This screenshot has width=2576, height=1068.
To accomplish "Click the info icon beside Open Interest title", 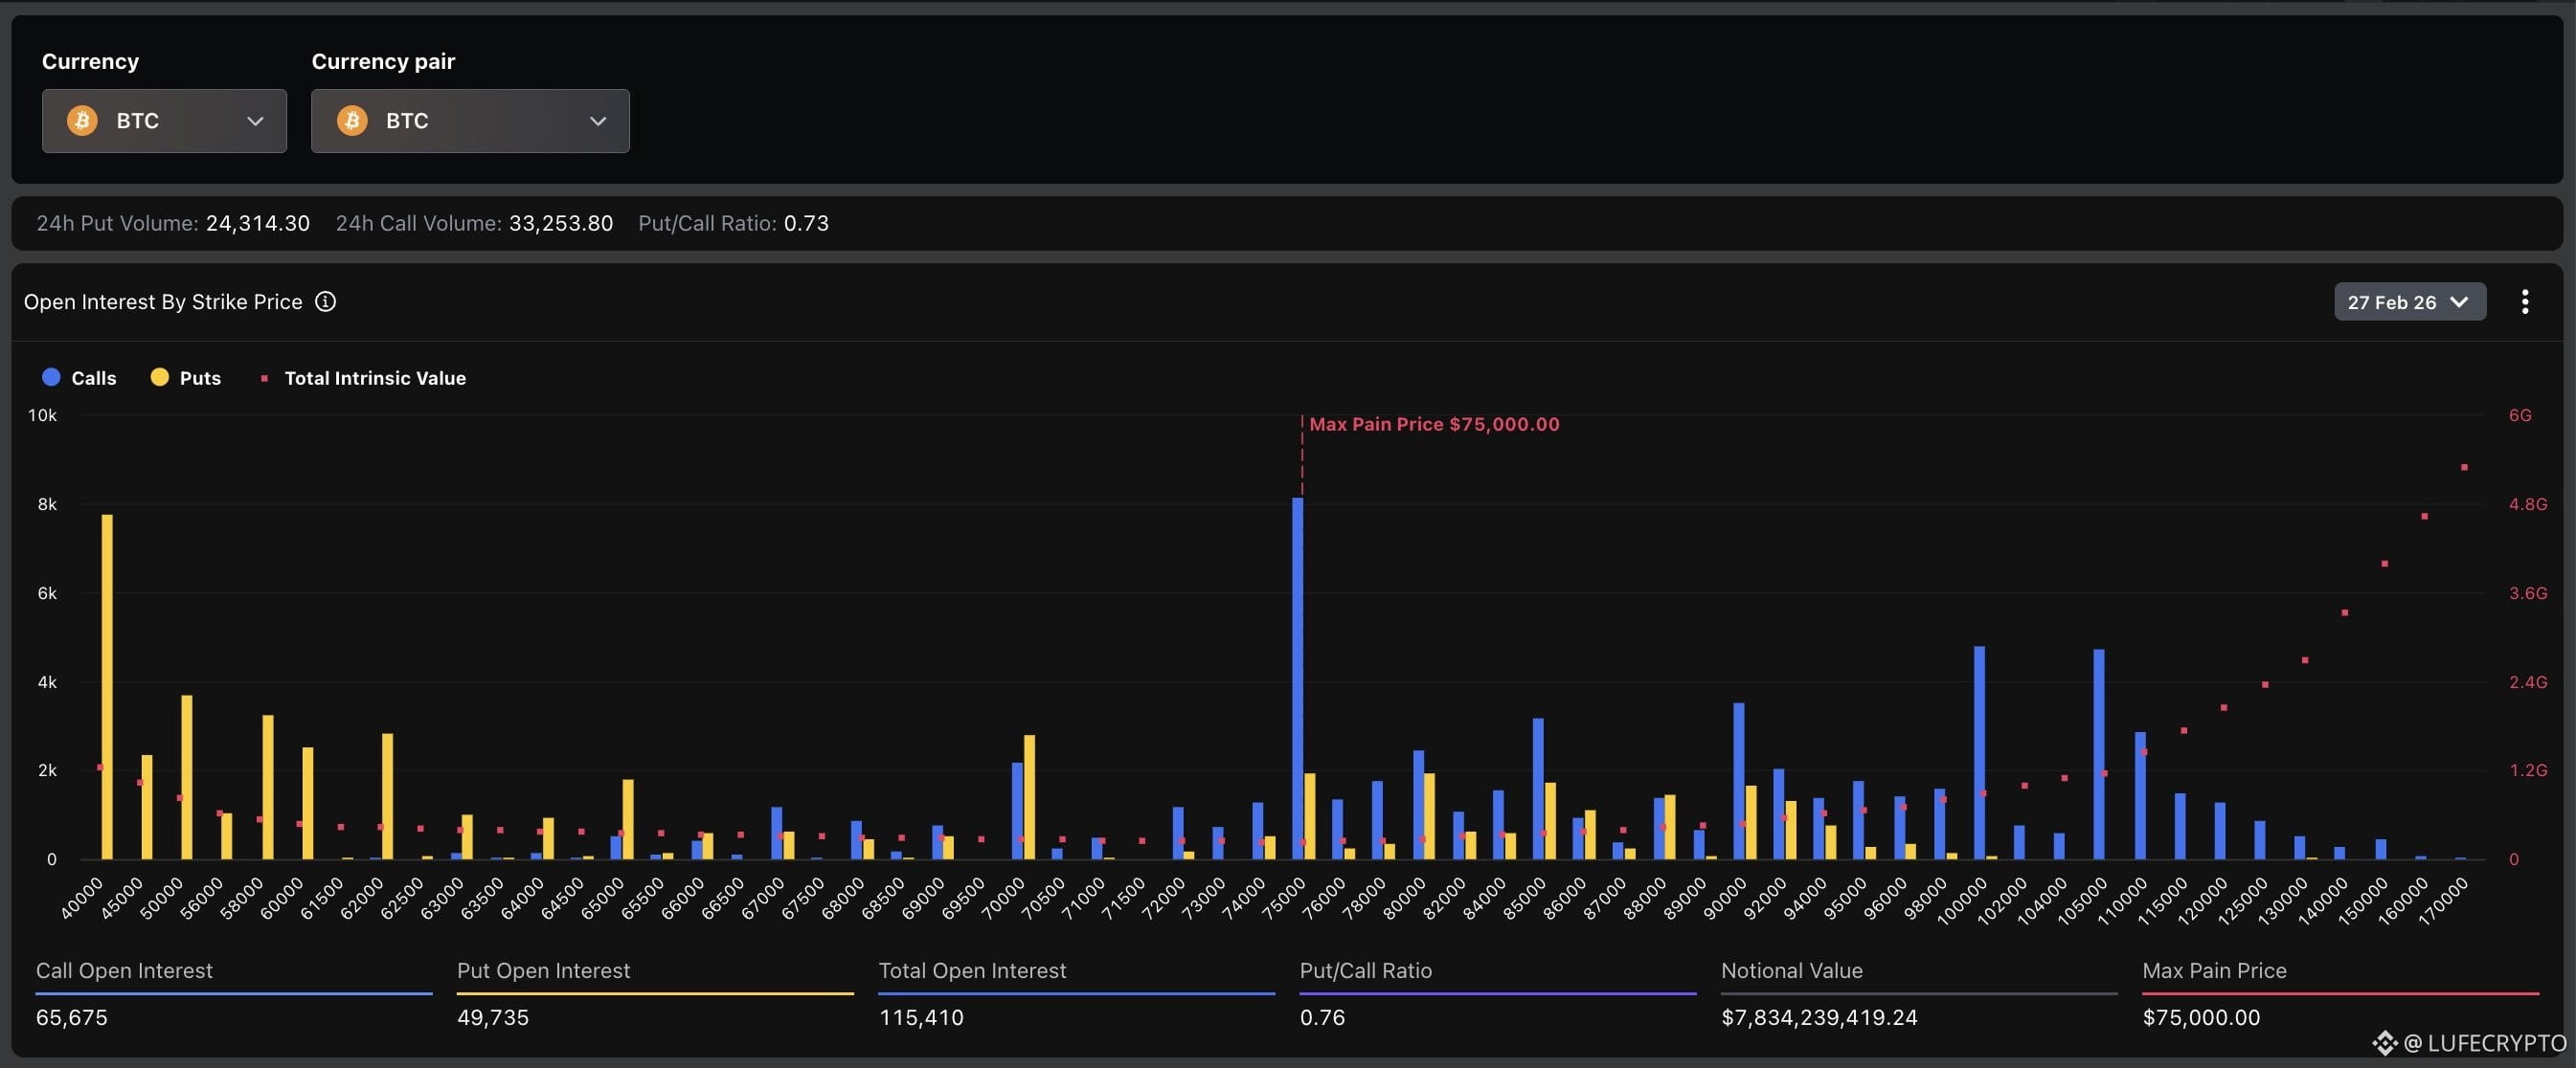I will 325,301.
